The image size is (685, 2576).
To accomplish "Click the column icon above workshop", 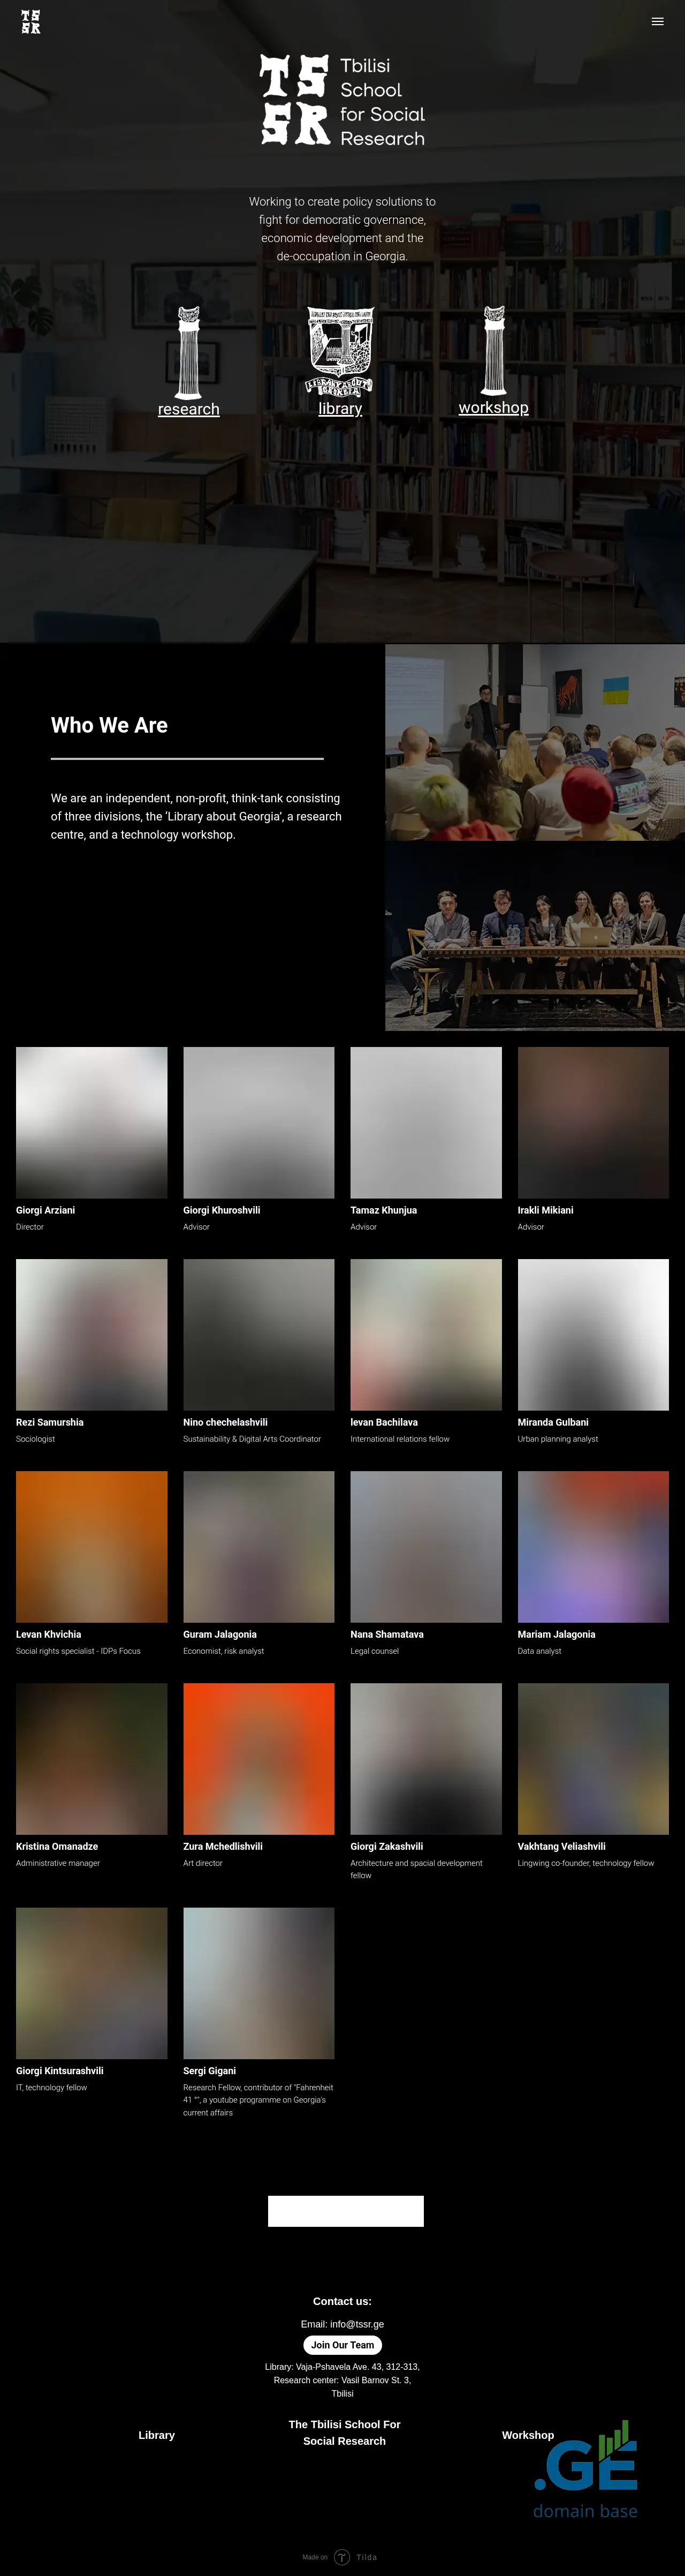I will tap(493, 351).
